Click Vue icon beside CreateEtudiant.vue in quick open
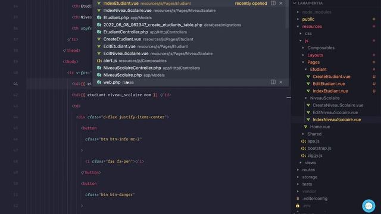The height and width of the screenshot is (214, 381). tap(99, 39)
